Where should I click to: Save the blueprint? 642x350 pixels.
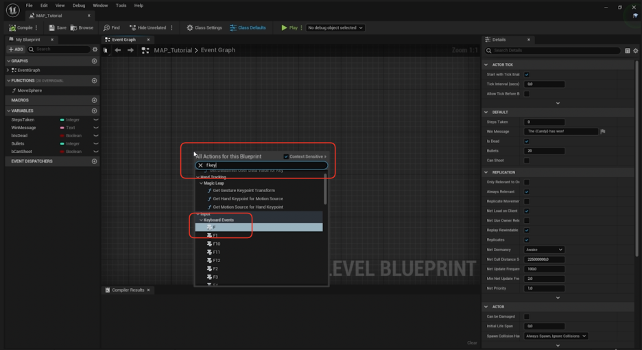(58, 28)
